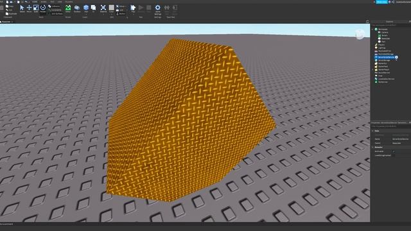Select Lighting in the Explorer
This screenshot has width=411, height=231.
coord(382,48)
